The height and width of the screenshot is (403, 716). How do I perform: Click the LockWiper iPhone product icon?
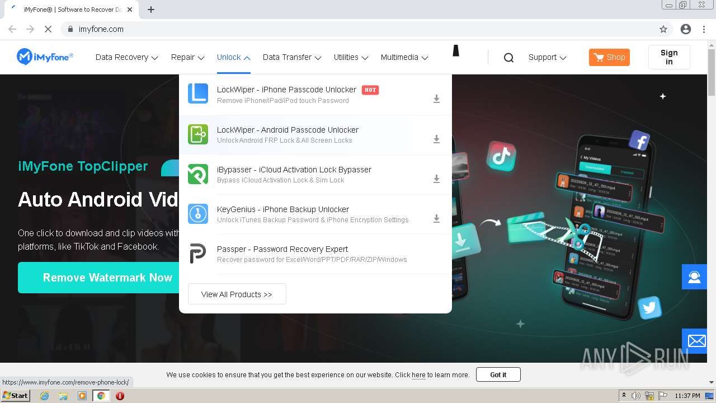(x=198, y=94)
